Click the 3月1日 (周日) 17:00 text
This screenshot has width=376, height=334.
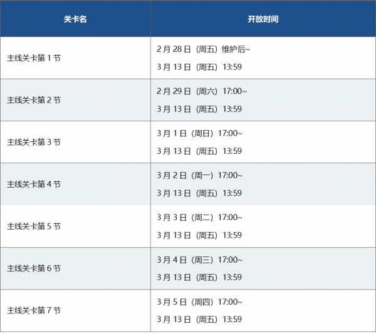tap(199, 133)
